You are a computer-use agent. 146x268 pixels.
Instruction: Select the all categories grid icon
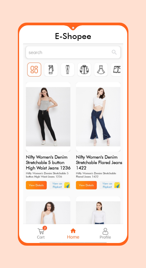34,69
